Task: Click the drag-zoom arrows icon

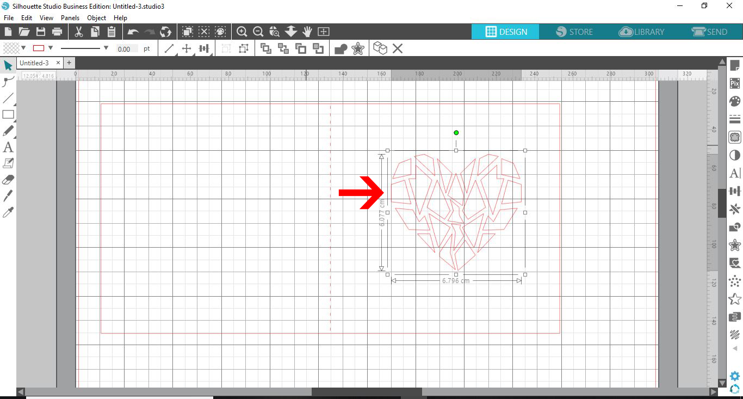Action: [291, 32]
